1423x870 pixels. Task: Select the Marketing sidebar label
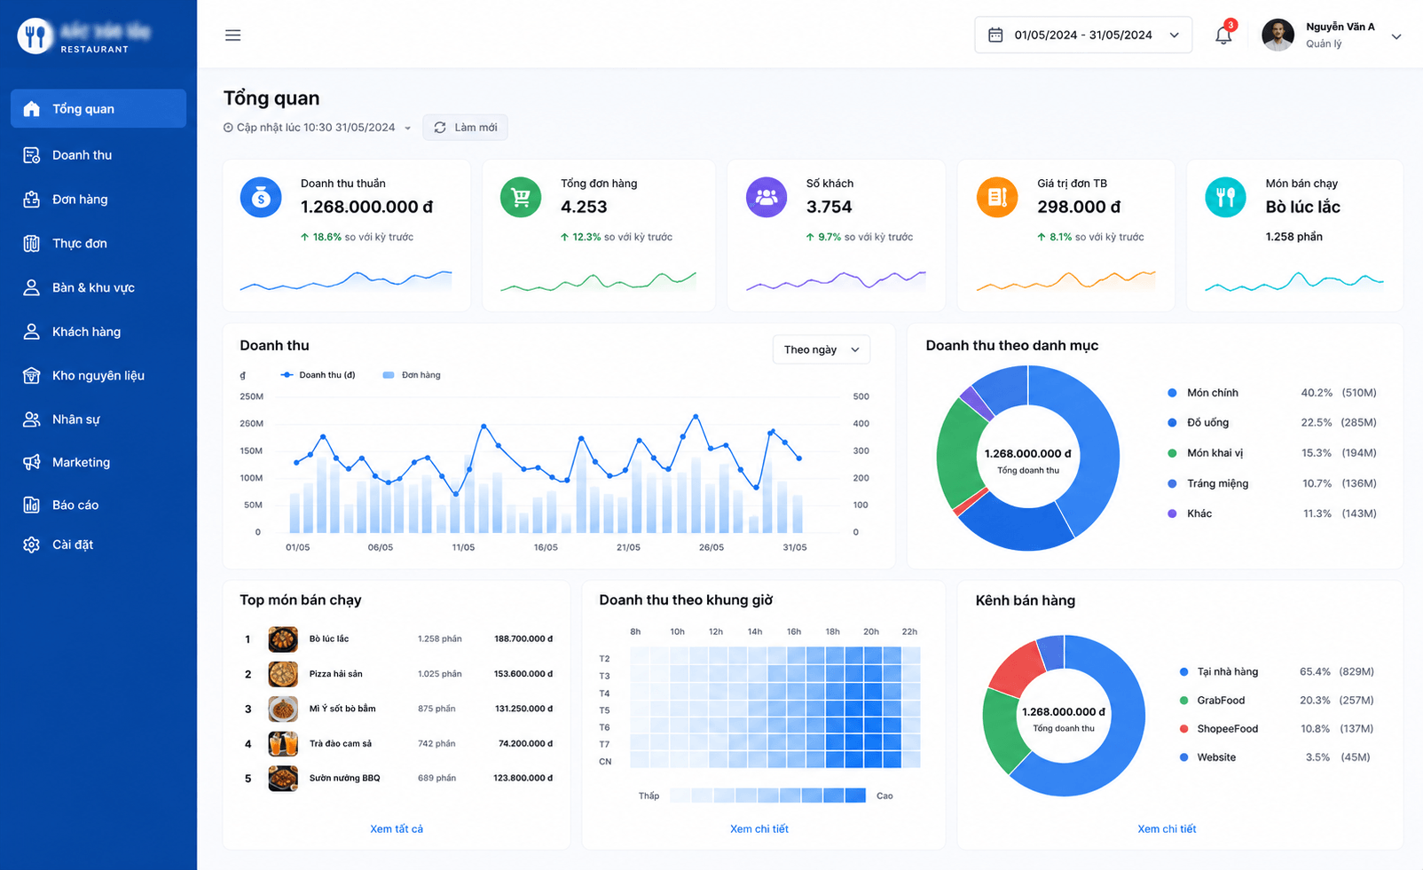point(81,462)
